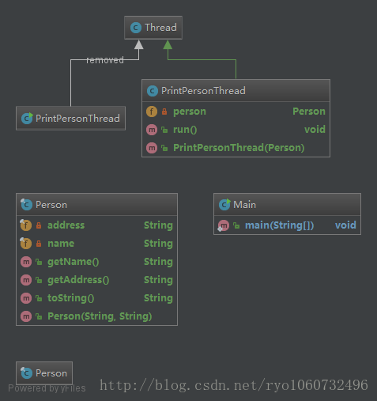The image size is (377, 401).
Task: Select the getAddress() method row
Action: coord(96,280)
